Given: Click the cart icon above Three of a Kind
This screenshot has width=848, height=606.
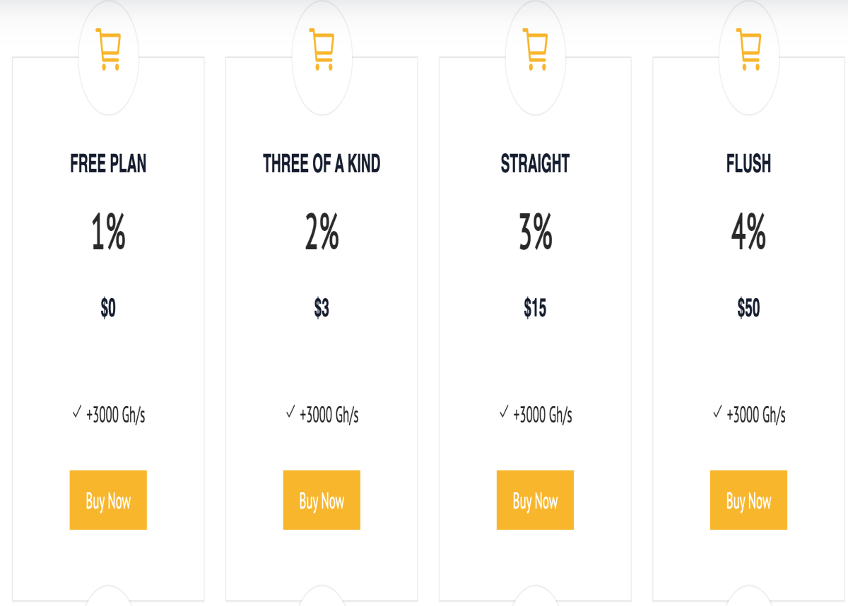Looking at the screenshot, I should tap(322, 49).
